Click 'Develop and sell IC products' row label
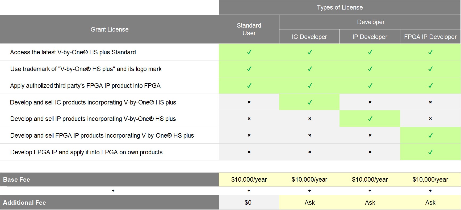 93,102
